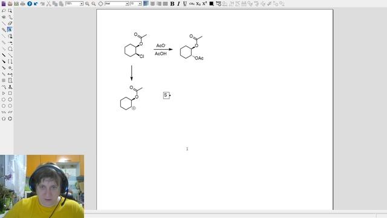
Task: Select the Eraser tool
Action: [10, 24]
